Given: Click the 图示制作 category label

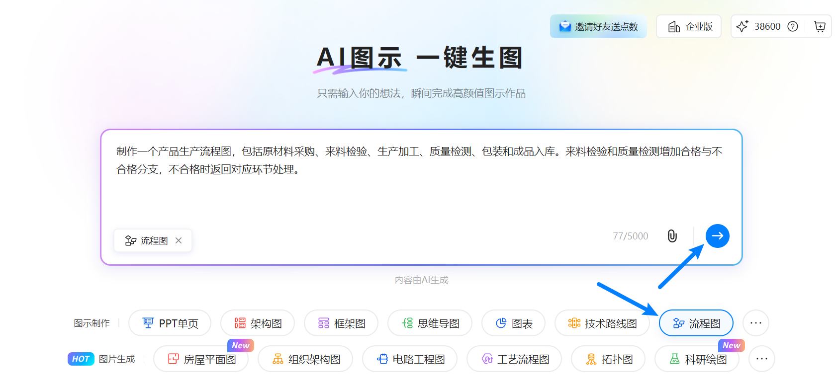Looking at the screenshot, I should 92,323.
